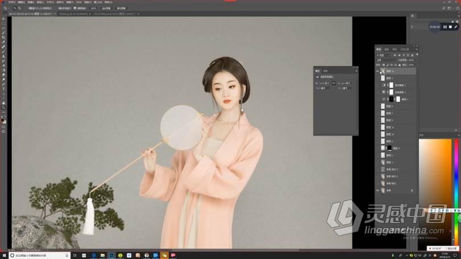Click the zoom-in mode icon in options bar
The height and width of the screenshot is (259, 461).
tap(14, 8)
